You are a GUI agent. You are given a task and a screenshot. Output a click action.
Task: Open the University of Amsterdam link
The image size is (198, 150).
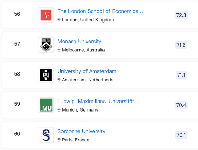pos(87,71)
